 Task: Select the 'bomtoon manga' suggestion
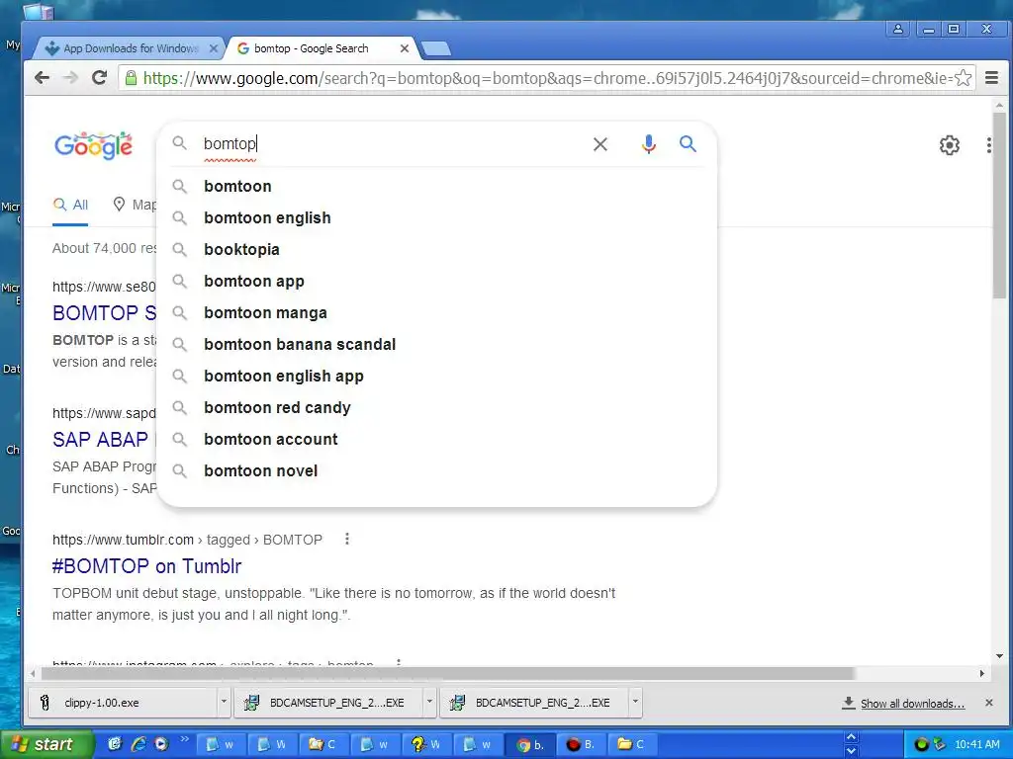click(x=436, y=313)
